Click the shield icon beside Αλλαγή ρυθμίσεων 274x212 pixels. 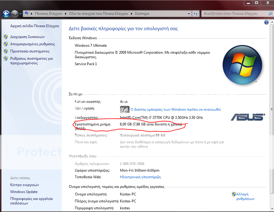click(x=234, y=194)
